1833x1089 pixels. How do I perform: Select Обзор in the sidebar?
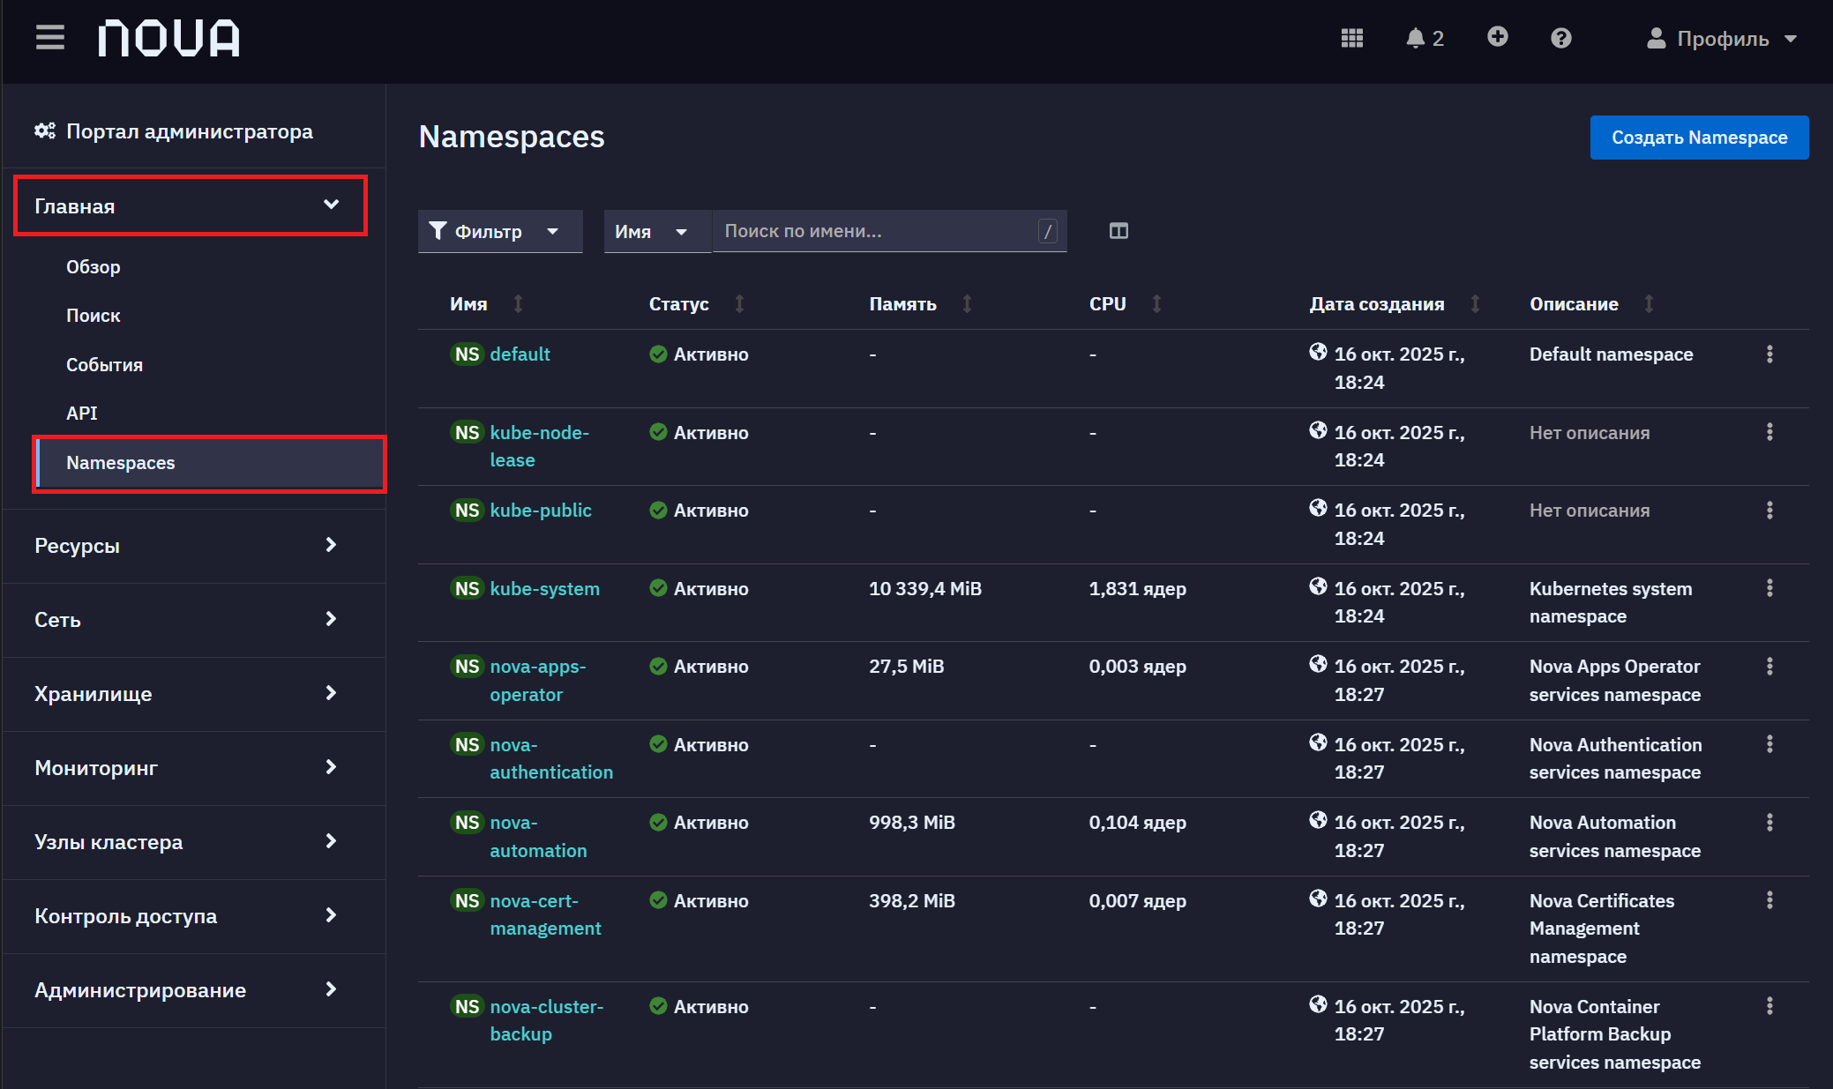coord(94,267)
